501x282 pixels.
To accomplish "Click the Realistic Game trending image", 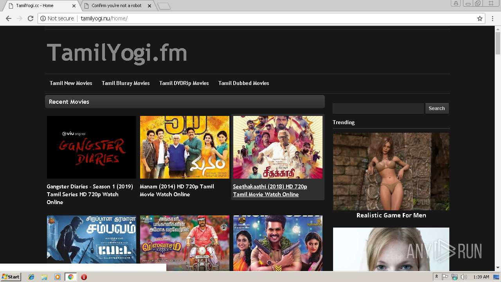I will 391,172.
